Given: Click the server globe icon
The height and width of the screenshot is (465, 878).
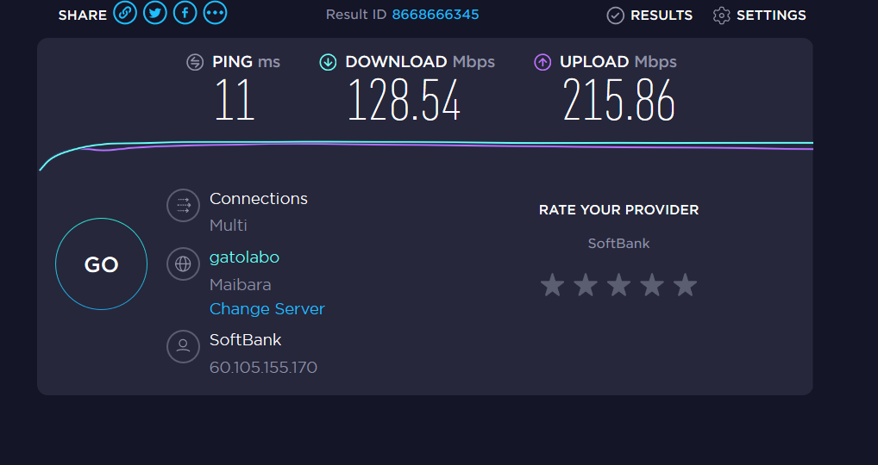Looking at the screenshot, I should pyautogui.click(x=183, y=263).
